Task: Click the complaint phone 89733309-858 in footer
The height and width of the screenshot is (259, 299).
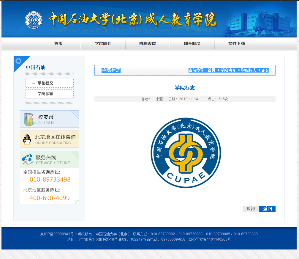Action: tap(173, 239)
